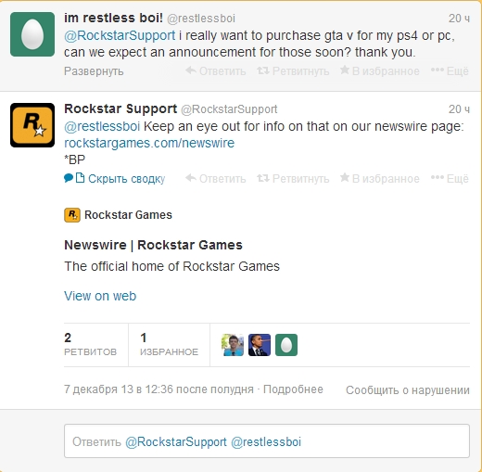
Task: Open the rockstargames.com/newswire link
Action: tap(149, 143)
